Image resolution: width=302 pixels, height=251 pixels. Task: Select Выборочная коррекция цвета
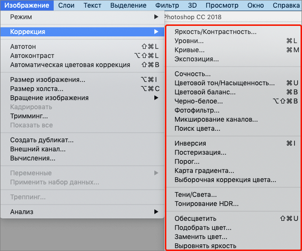click(x=233, y=180)
